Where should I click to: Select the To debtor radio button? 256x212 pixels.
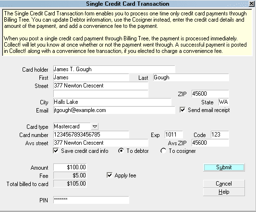[121, 150]
